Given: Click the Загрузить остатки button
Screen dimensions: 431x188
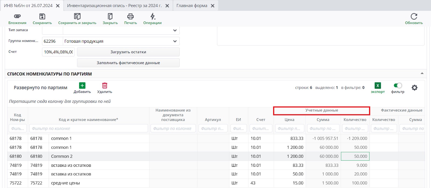Looking at the screenshot, I should click(128, 52).
